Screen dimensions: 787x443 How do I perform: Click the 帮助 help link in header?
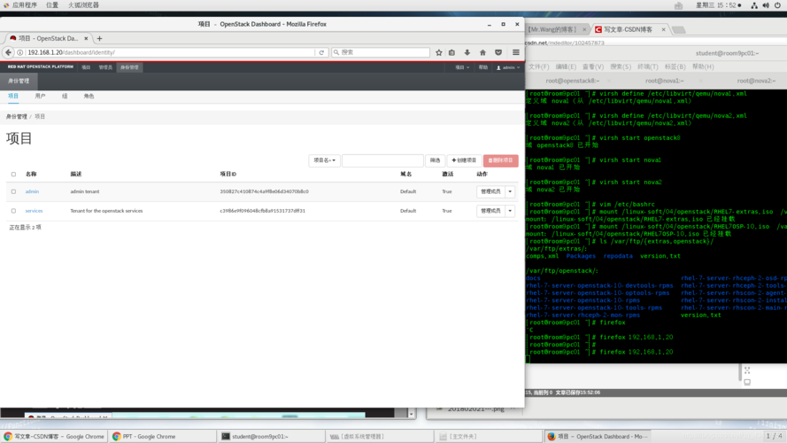coord(482,67)
